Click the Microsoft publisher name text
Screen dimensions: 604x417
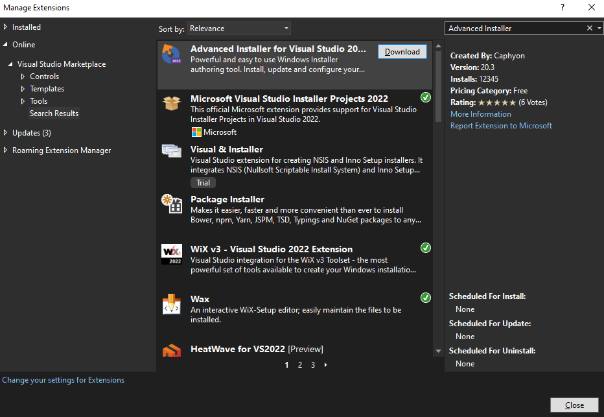click(x=220, y=132)
